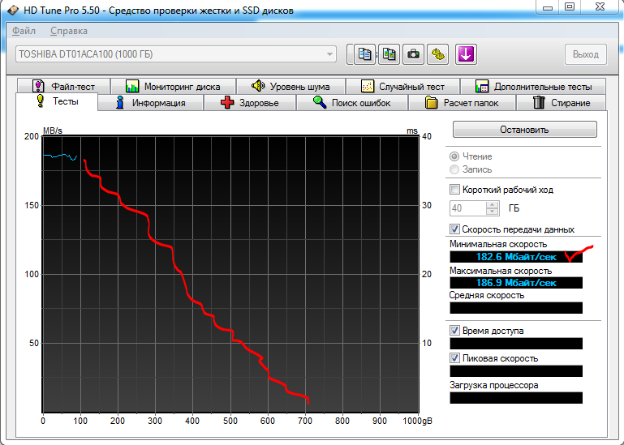Click the 186.9 Мбайт/сек maximum speed value
This screenshot has width=624, height=445.
point(516,283)
